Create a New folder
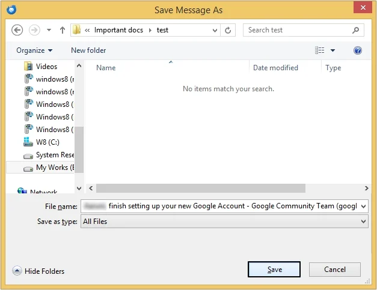The width and height of the screenshot is (377, 290). point(88,50)
